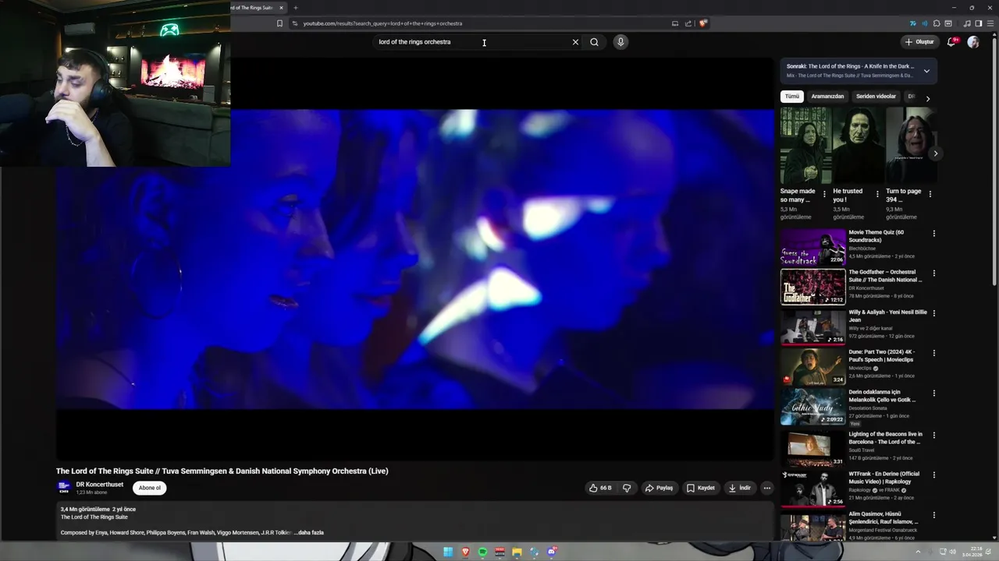
Task: Open File Explorer from taskbar
Action: (x=517, y=552)
